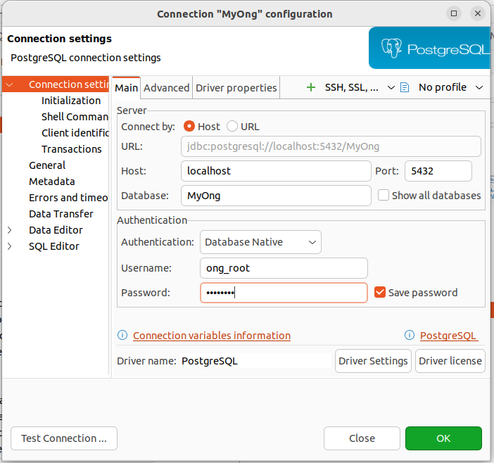
Task: Click the green plus icon beside SSH, SSL
Action: coord(311,87)
